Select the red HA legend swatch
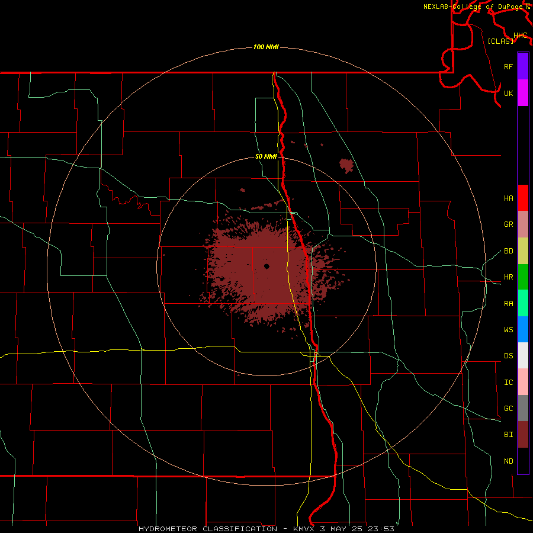 click(x=523, y=198)
